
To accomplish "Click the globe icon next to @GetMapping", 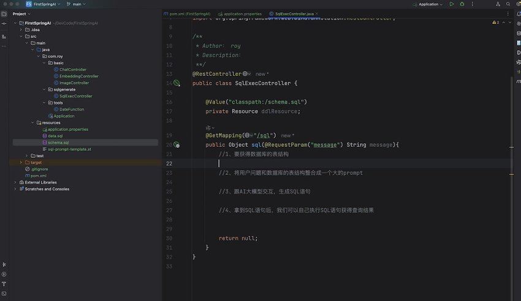I will click(247, 135).
